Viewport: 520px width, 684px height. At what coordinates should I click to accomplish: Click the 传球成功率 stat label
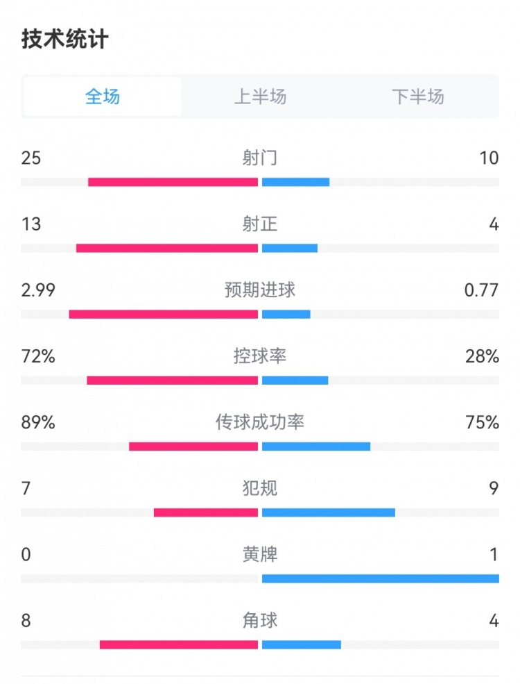coord(260,422)
